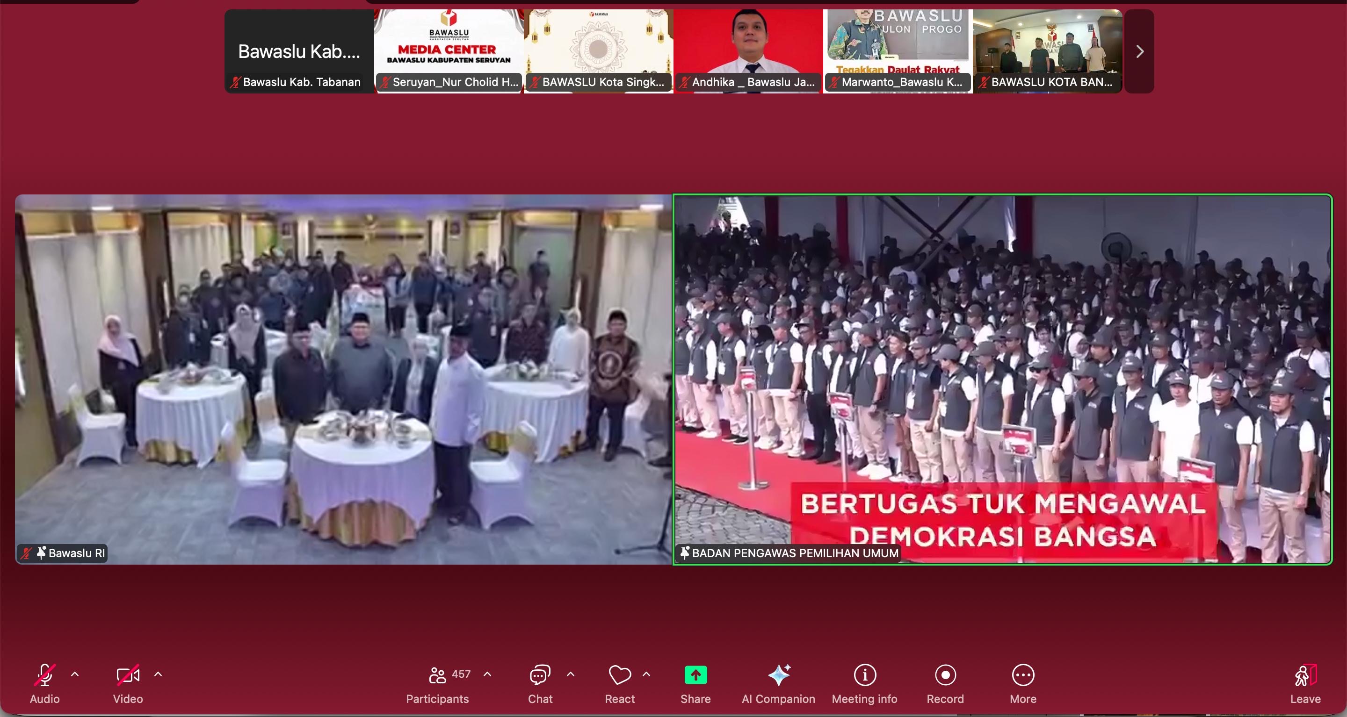The width and height of the screenshot is (1347, 717).
Task: Expand the reactions caret next to React
Action: pos(646,674)
